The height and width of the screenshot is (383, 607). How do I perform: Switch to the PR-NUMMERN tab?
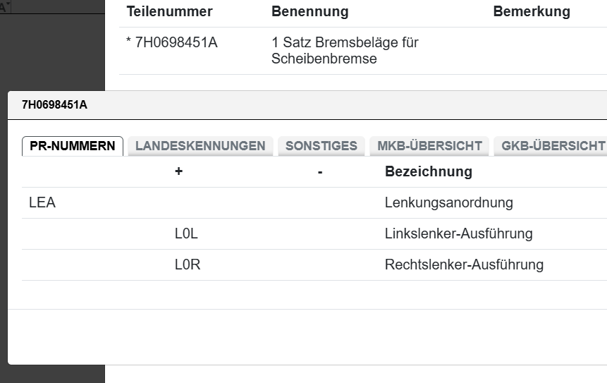[x=73, y=146]
